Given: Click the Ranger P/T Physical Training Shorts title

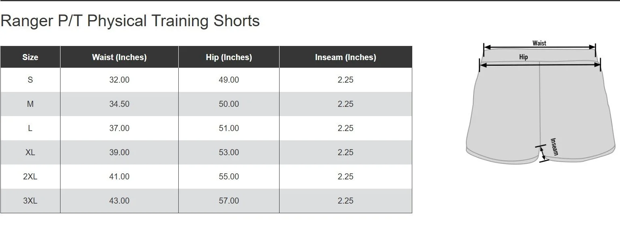Looking at the screenshot, I should pos(130,21).
